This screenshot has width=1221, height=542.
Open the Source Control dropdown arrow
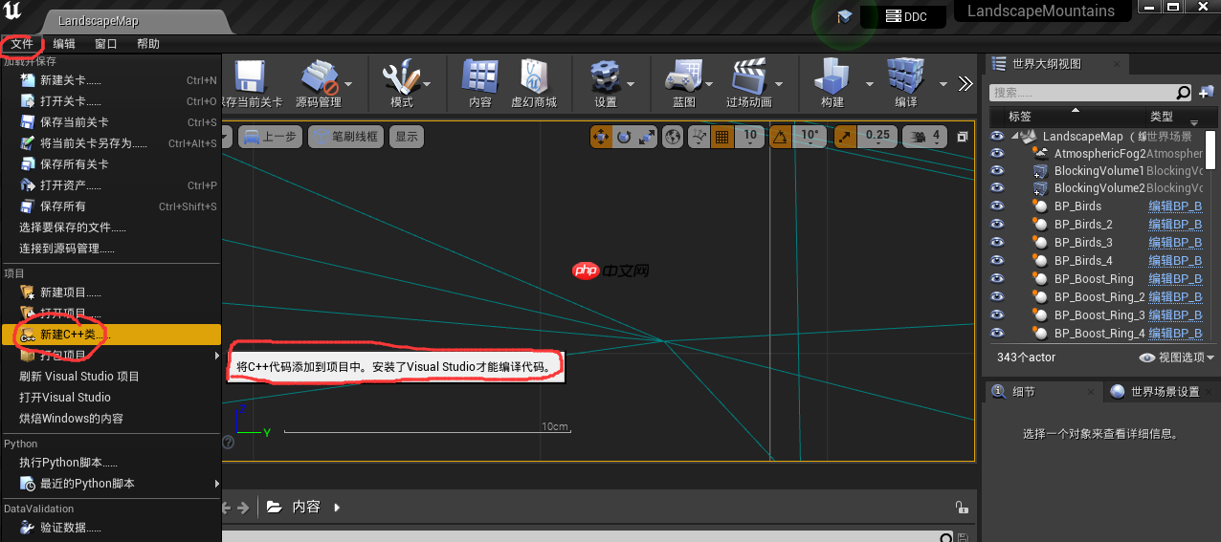tap(347, 84)
